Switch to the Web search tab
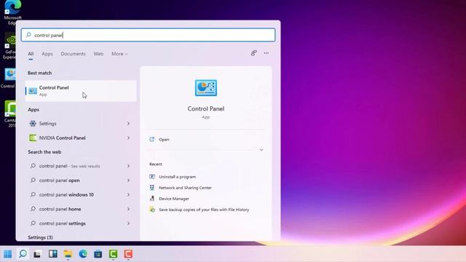This screenshot has height=262, width=466. [x=98, y=54]
